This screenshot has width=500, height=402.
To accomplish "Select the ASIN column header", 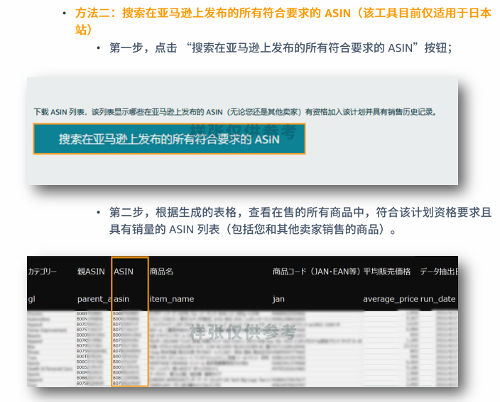I will point(124,272).
